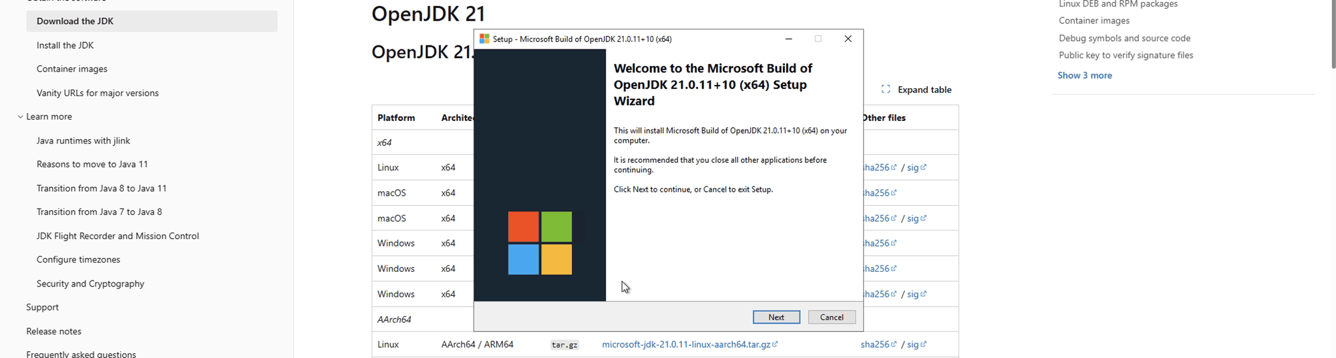
Task: Open microsoft-jdk-21.0.11-linux-aarch64.tar.gz download link
Action: click(x=686, y=345)
